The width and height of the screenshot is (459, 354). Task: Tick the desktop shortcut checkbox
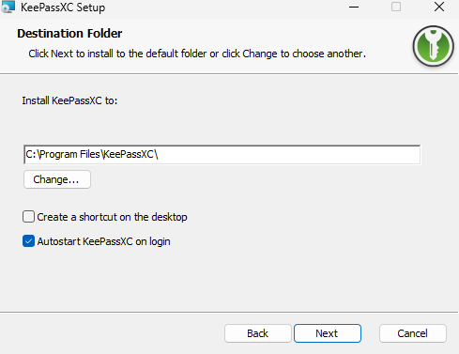tap(28, 217)
